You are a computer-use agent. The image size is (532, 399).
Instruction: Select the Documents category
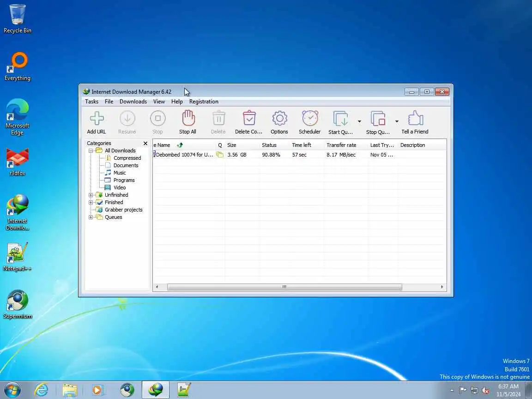126,166
